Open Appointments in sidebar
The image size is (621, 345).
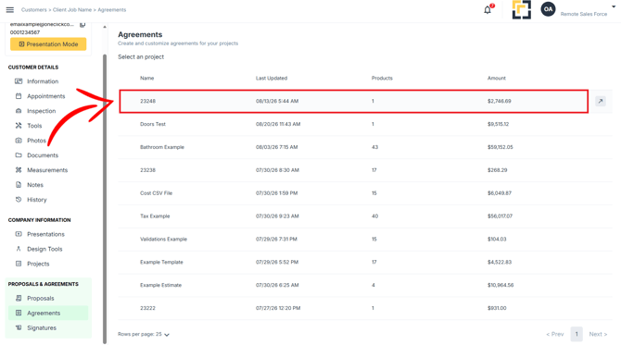point(46,96)
